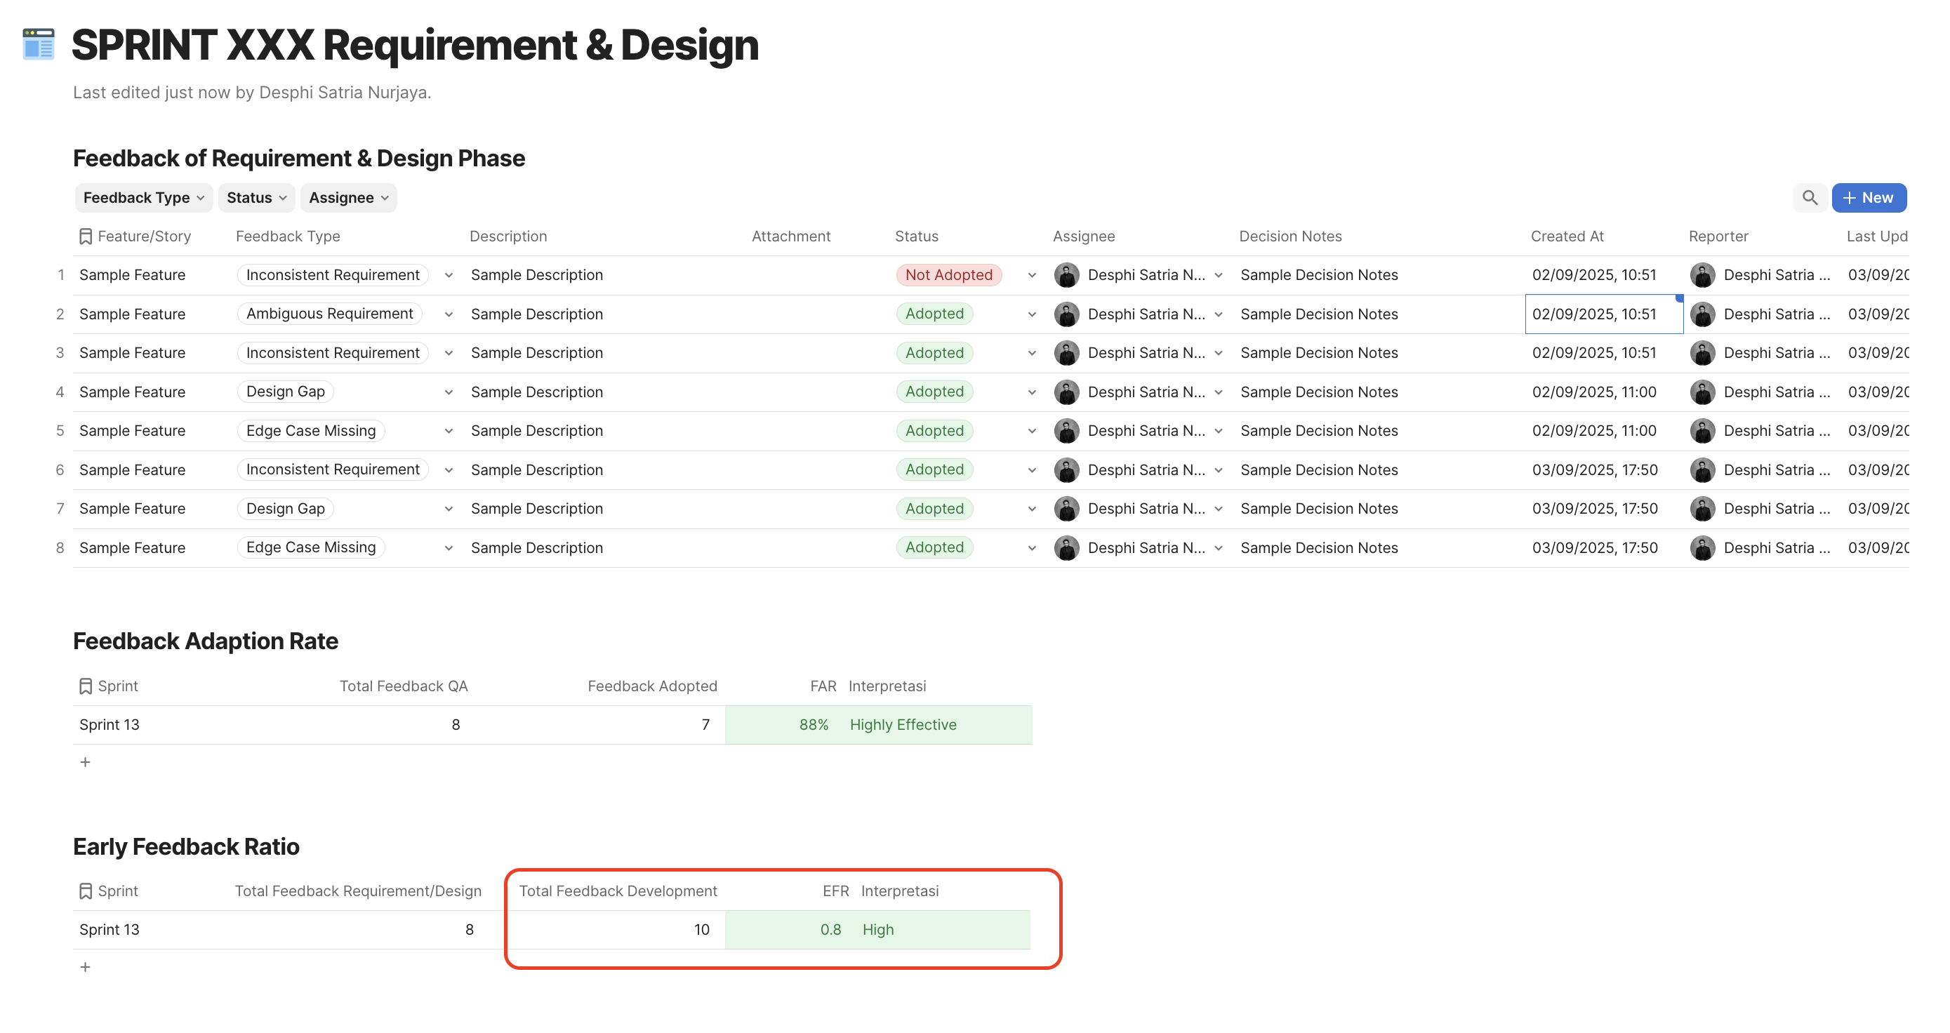
Task: Click row 4 reporter avatar
Action: (1702, 392)
